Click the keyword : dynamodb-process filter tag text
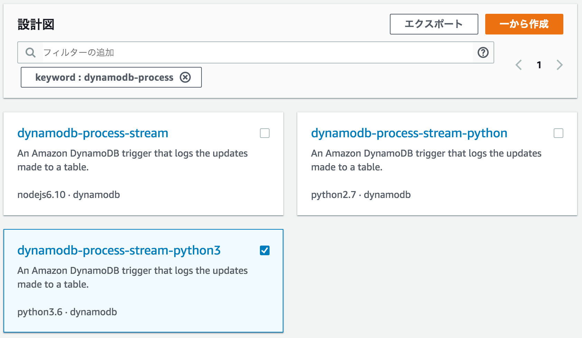582x338 pixels. pyautogui.click(x=104, y=77)
